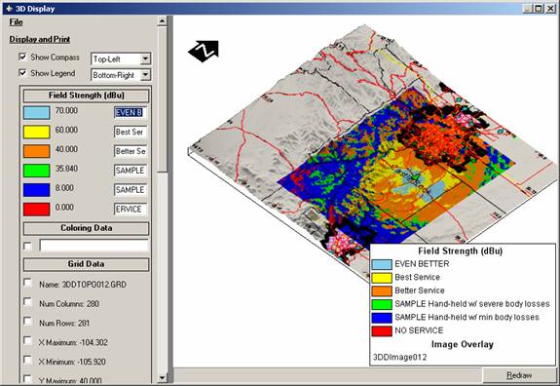Open the File menu

pos(17,22)
